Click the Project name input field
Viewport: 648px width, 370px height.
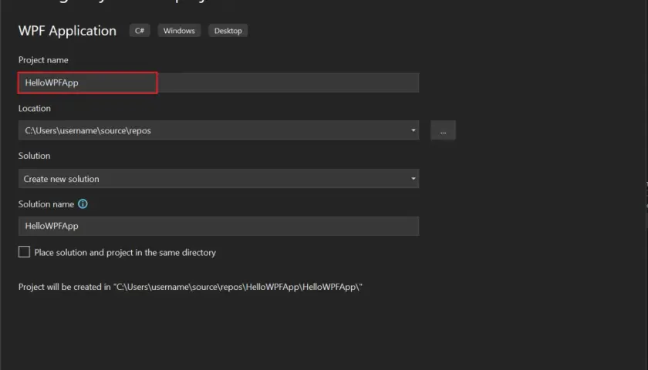pos(218,82)
